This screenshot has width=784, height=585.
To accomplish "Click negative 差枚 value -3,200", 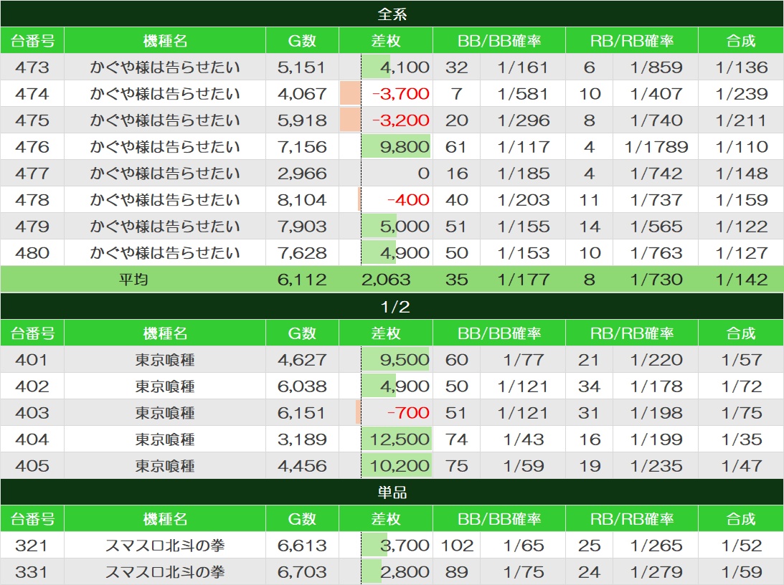I will pyautogui.click(x=400, y=120).
